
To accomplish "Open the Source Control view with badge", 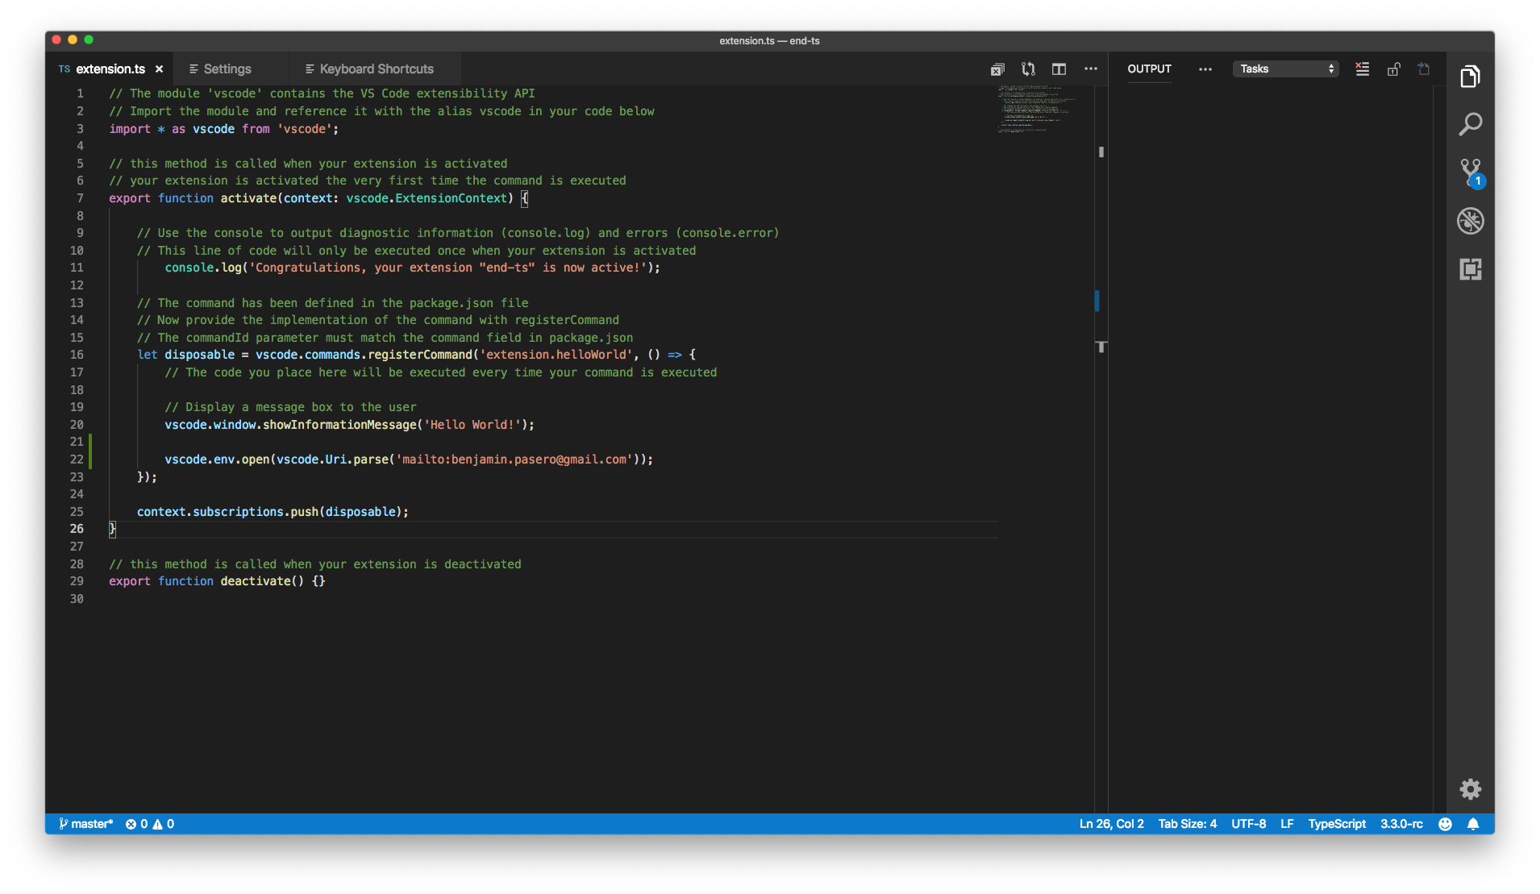I will coord(1471,173).
